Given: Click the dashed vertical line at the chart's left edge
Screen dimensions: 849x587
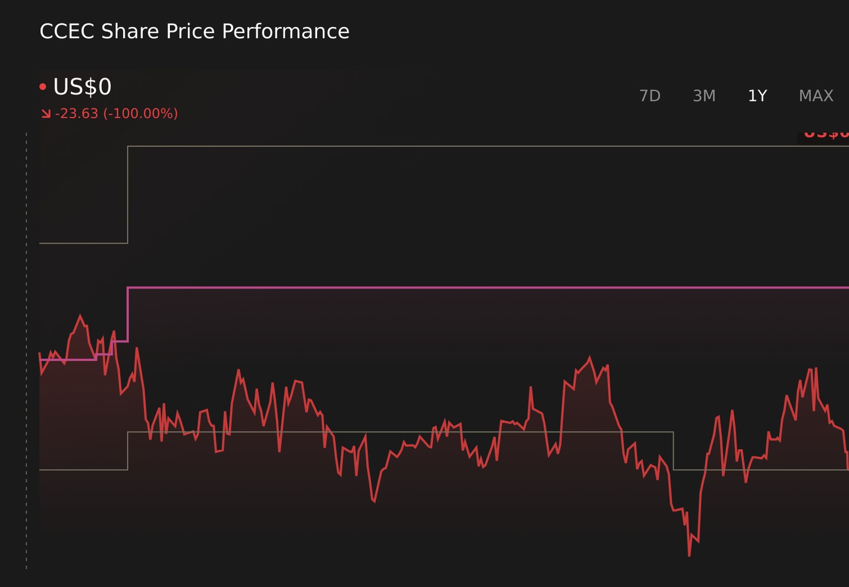Looking at the screenshot, I should pos(26,351).
